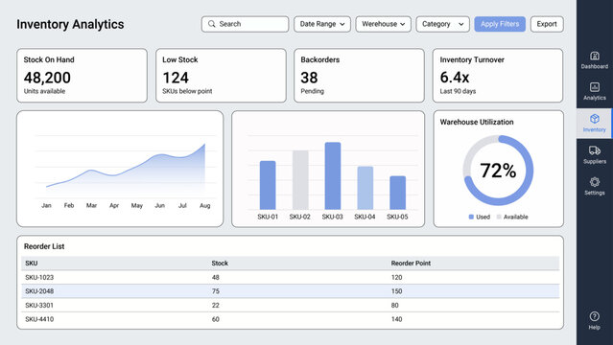613x345 pixels.
Task: Click the 6.4x turnover value
Action: click(x=455, y=78)
